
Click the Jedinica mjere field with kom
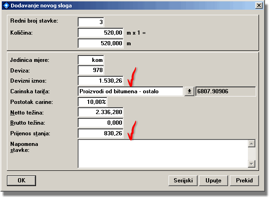[91, 60]
